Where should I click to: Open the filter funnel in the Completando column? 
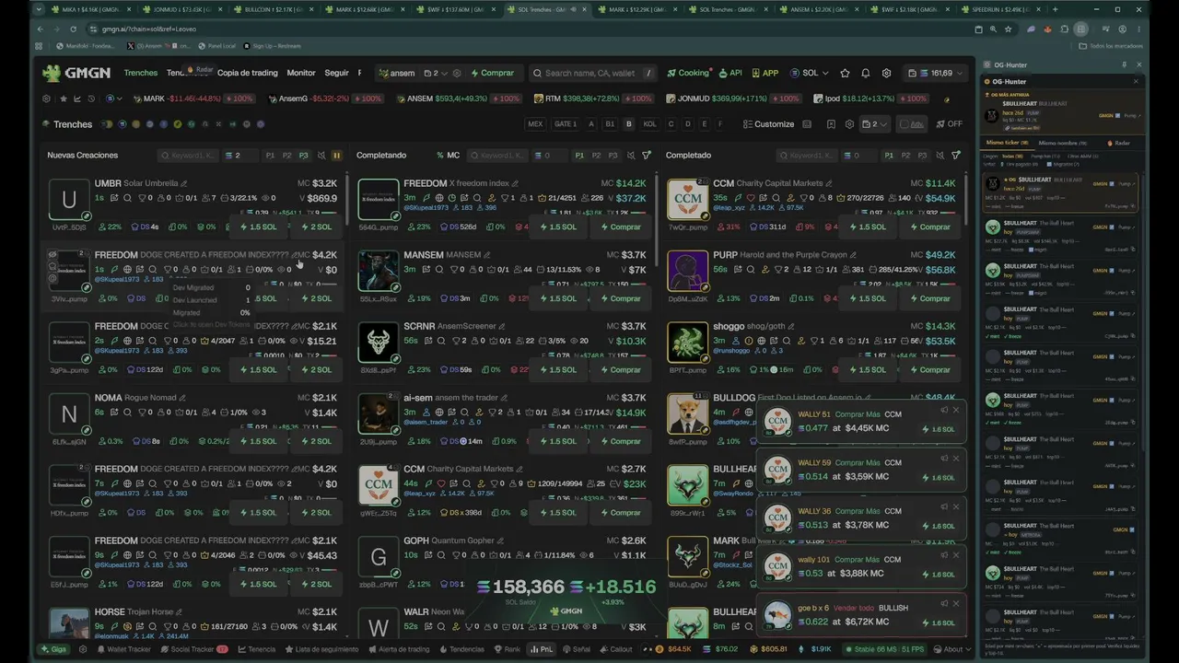click(647, 156)
